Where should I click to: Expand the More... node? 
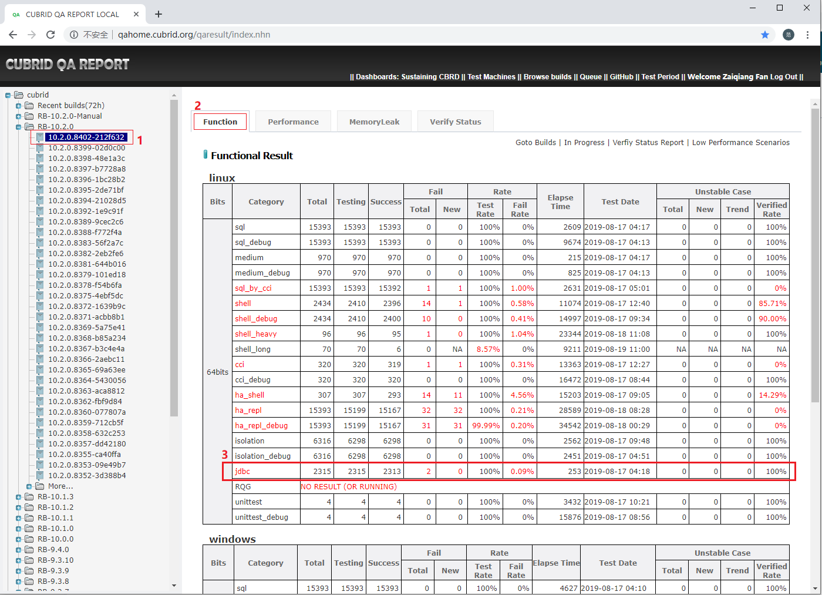[x=29, y=486]
